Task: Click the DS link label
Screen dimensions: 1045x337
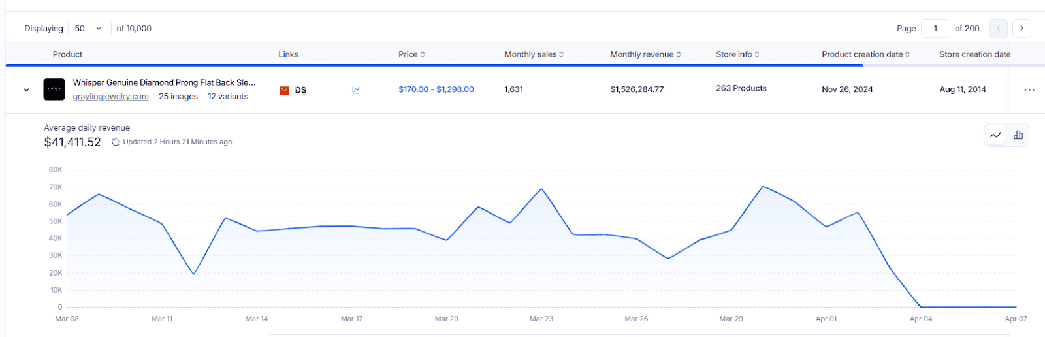Action: pyautogui.click(x=300, y=90)
